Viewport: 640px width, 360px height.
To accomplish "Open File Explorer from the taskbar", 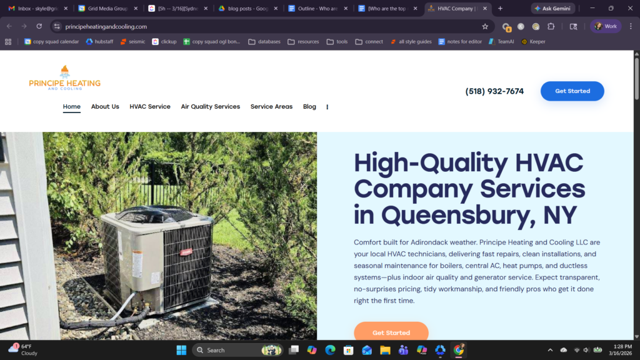I will click(385, 350).
